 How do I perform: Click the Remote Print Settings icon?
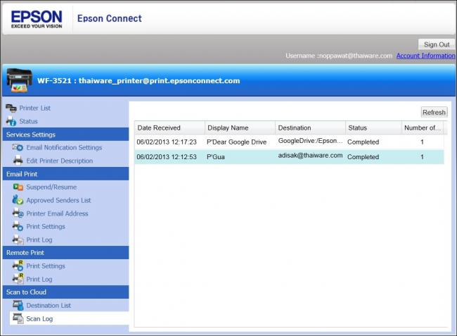pos(18,266)
